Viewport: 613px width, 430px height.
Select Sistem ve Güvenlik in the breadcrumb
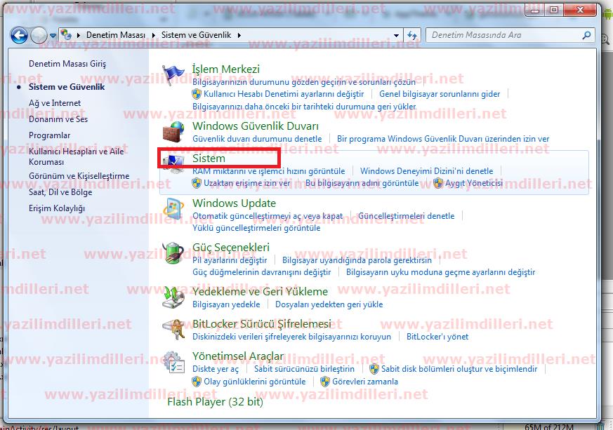(x=196, y=35)
